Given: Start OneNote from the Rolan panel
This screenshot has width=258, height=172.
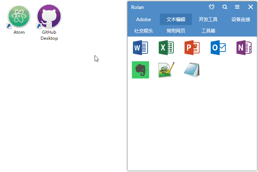Looking at the screenshot, I should 244,48.
